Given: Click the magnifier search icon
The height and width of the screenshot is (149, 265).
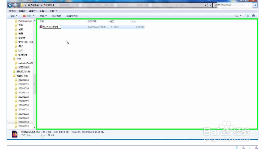Looking at the screenshot, I should (x=255, y=5).
